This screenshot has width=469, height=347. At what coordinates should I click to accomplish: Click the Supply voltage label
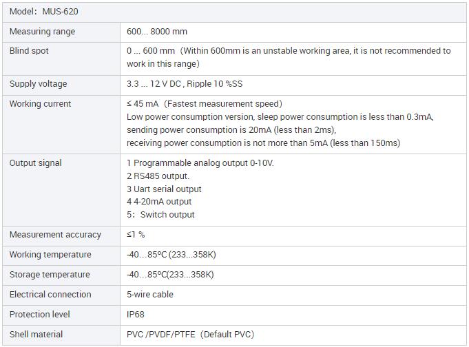point(38,84)
